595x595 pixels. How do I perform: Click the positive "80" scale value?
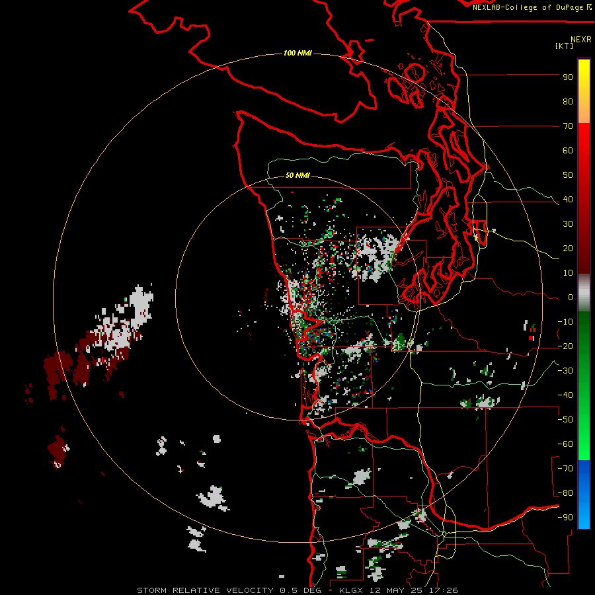(568, 102)
